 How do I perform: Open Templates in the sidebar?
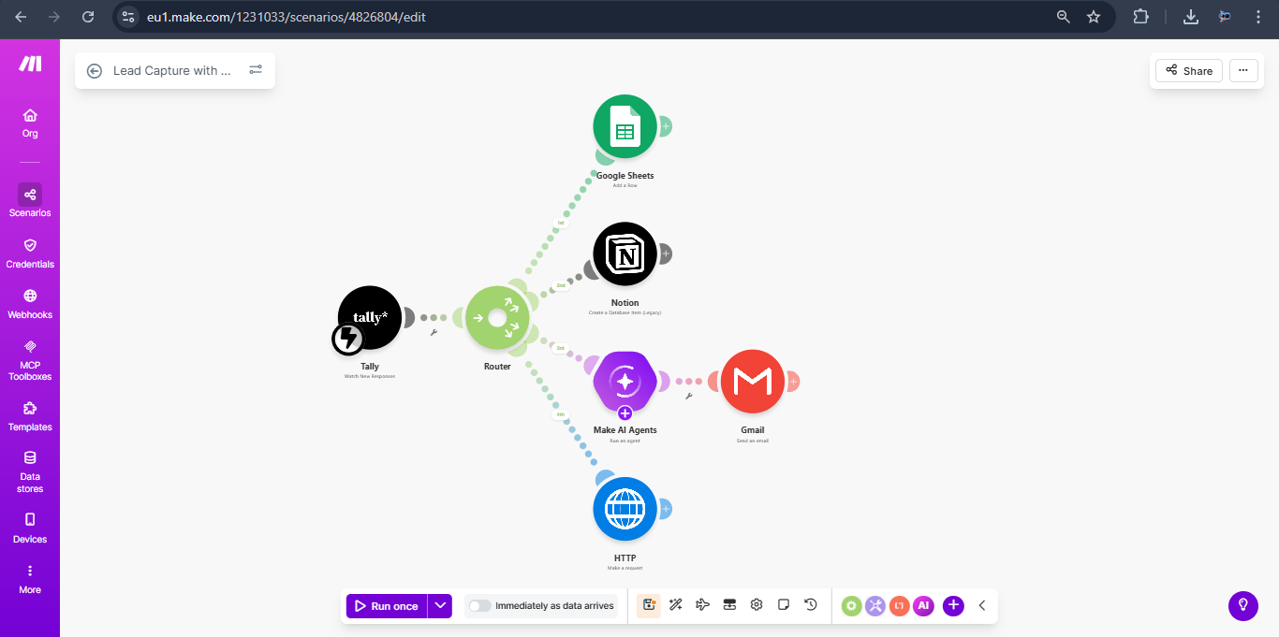point(30,415)
